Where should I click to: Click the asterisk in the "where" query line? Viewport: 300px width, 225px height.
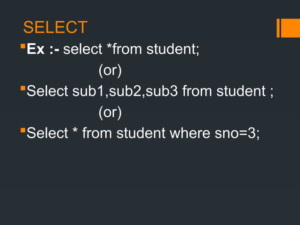(75, 132)
